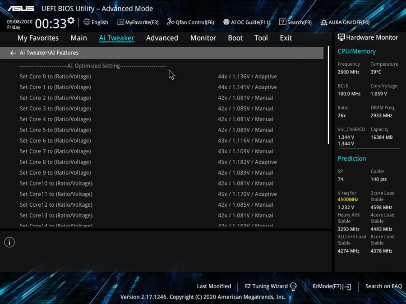The width and height of the screenshot is (406, 304).
Task: Select Set Core 4 to (Ratio/Voltage)
Action: [x=55, y=119]
